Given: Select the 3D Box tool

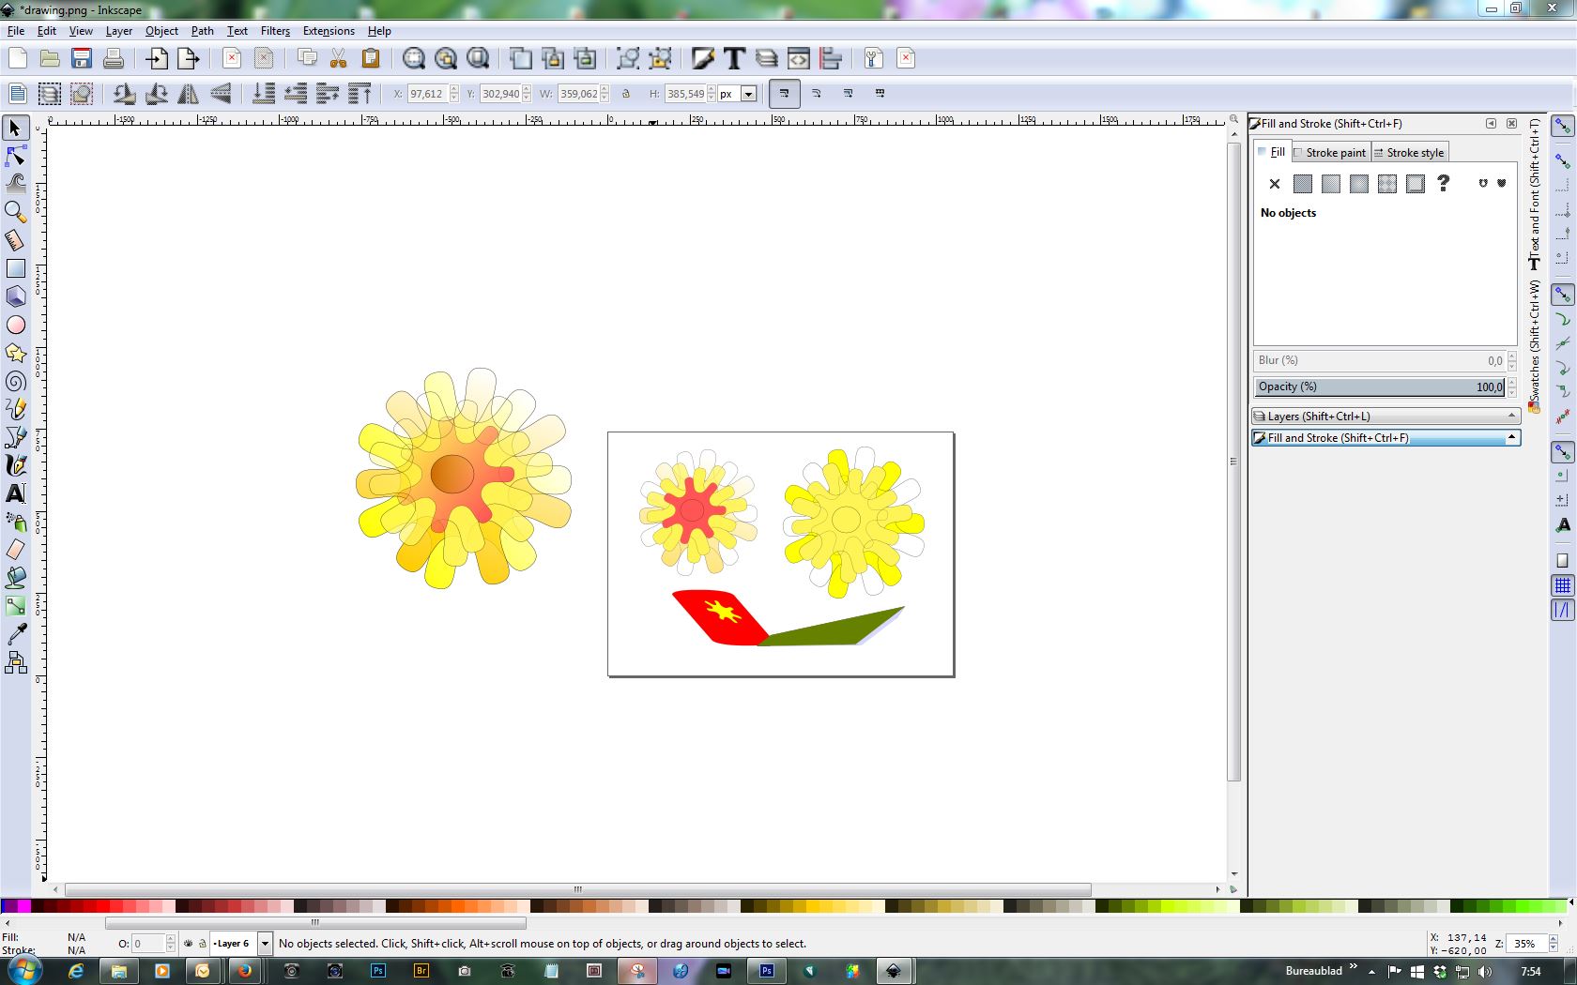Looking at the screenshot, I should point(15,296).
